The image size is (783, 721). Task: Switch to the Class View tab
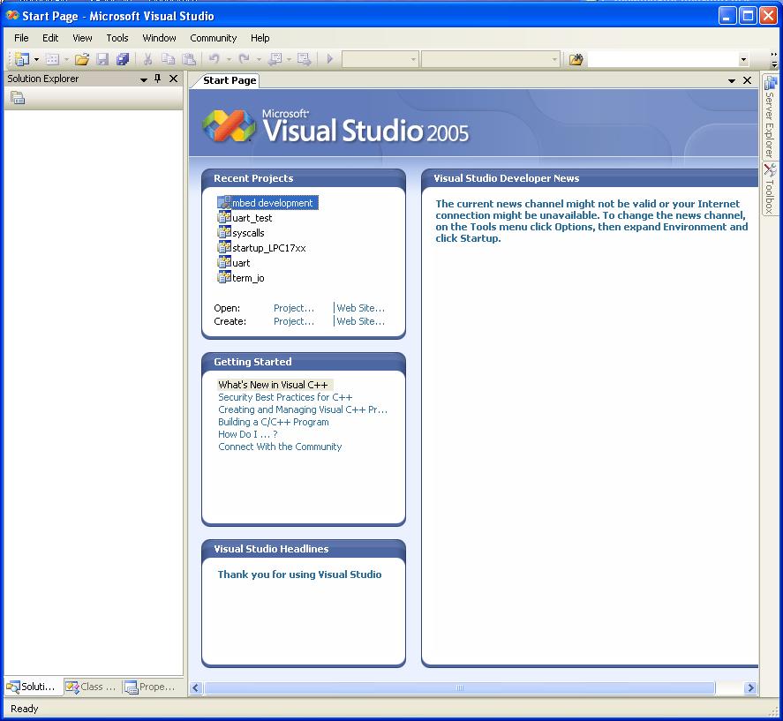coord(91,687)
